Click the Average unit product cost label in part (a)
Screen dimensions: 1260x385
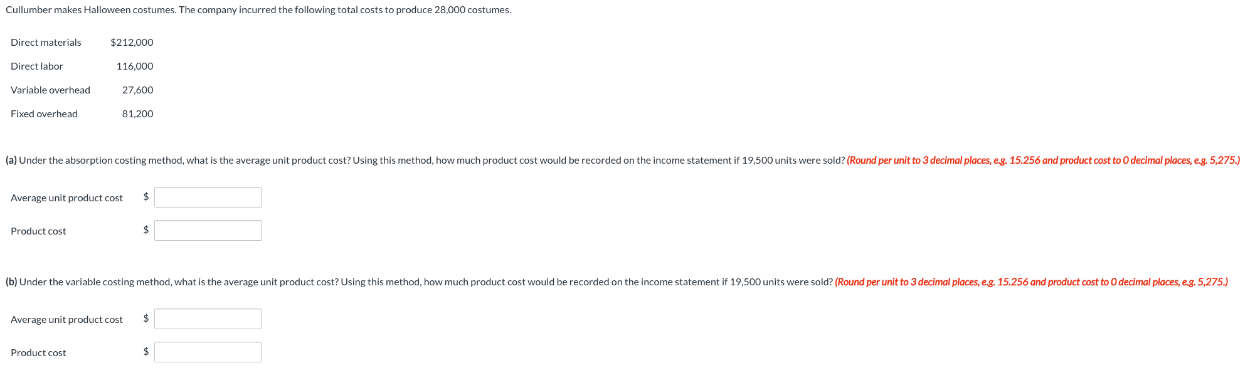pyautogui.click(x=66, y=197)
